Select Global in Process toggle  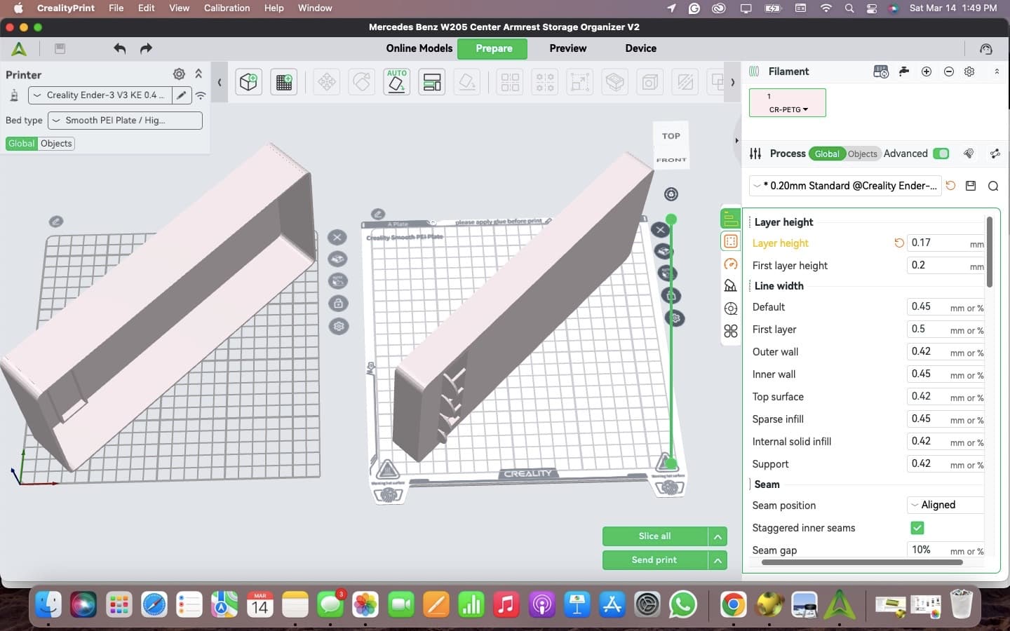pyautogui.click(x=827, y=154)
